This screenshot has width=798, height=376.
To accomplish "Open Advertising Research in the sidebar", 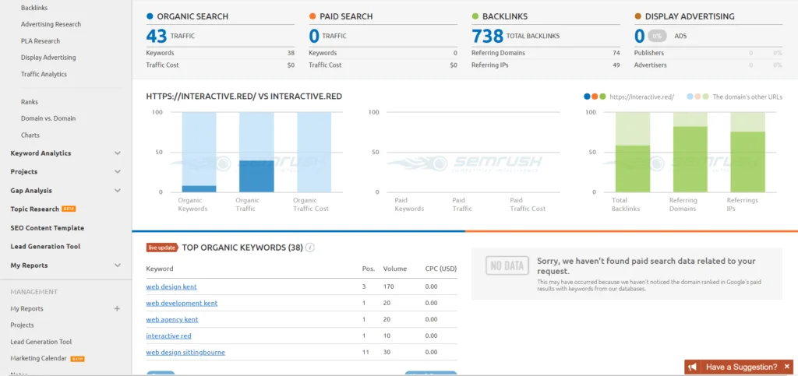I will [51, 24].
